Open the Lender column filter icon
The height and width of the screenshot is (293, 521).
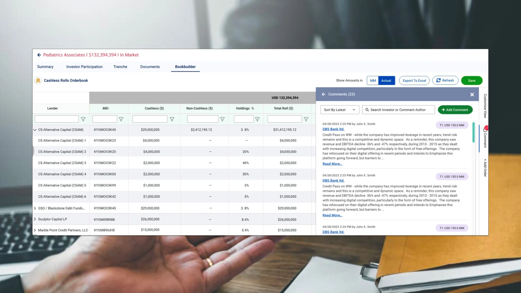[83, 119]
